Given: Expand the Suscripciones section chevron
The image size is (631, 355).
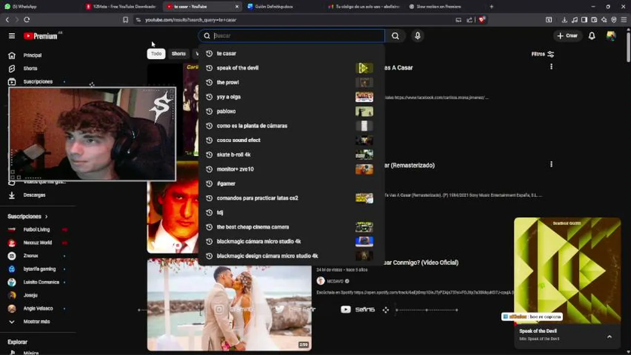Looking at the screenshot, I should 46,216.
